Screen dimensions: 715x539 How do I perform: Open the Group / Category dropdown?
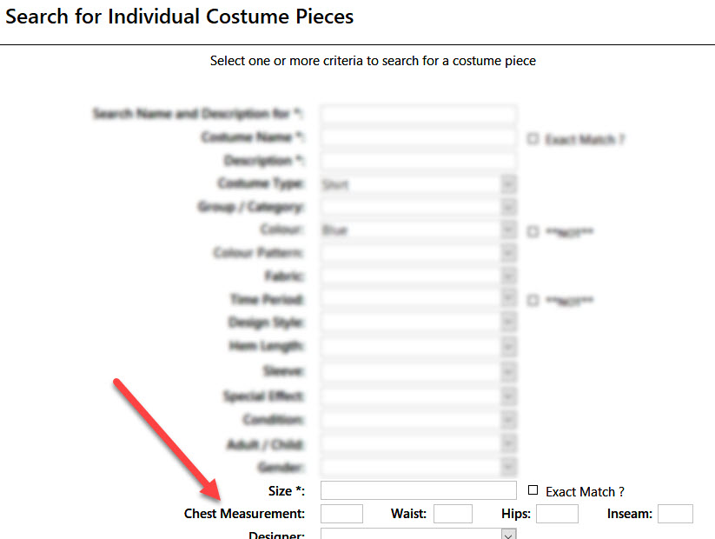[418, 207]
